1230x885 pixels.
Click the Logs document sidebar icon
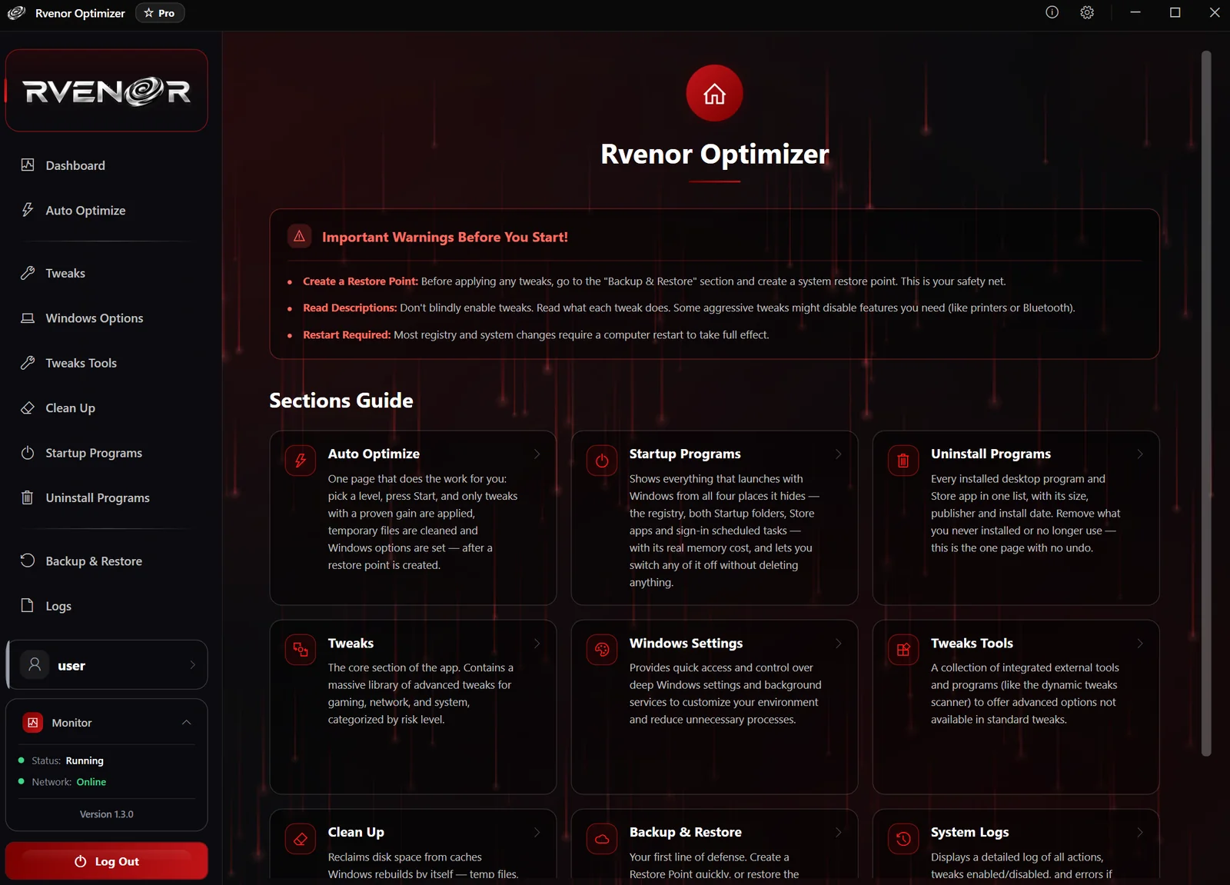coord(28,605)
